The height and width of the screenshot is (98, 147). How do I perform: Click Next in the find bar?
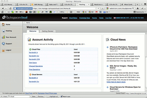(34, 96)
